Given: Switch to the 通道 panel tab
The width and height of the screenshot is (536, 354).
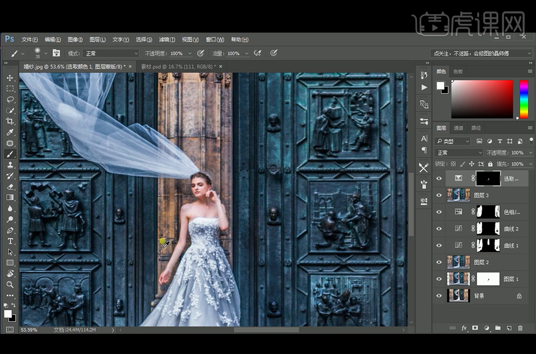Looking at the screenshot, I should point(459,128).
